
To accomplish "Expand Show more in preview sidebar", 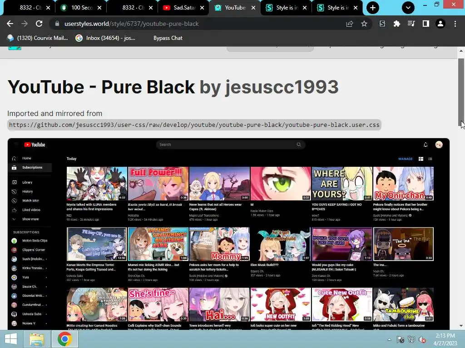I will coord(30,219).
